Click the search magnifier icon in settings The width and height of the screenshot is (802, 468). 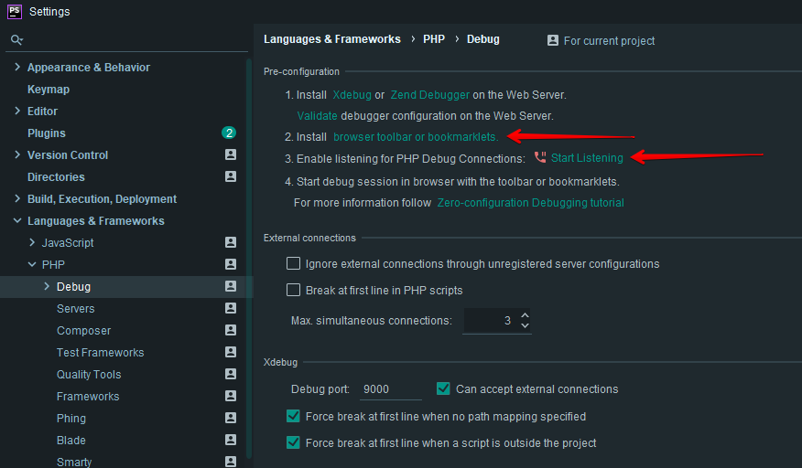tap(16, 39)
